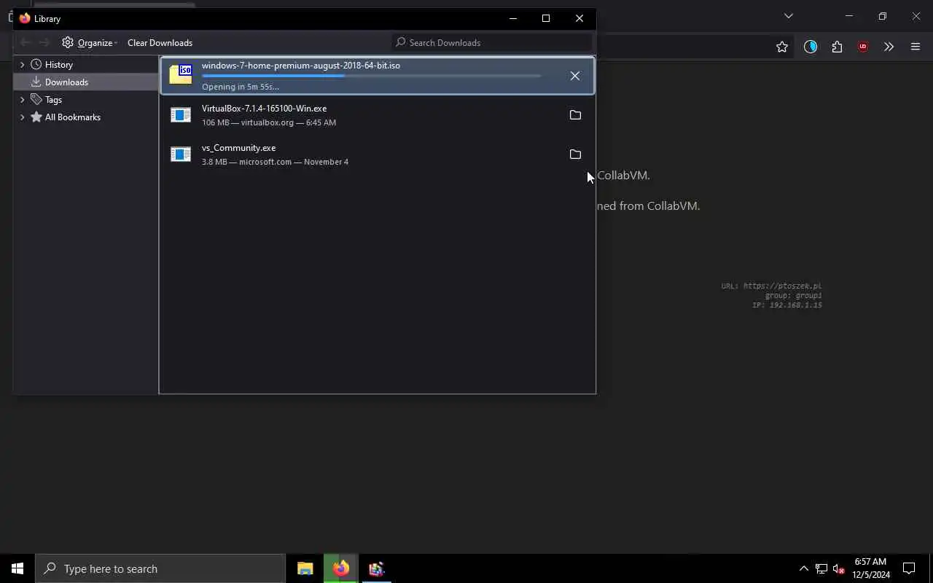Image resolution: width=933 pixels, height=583 pixels.
Task: Open the clock showing 6:57 AM
Action: click(871, 568)
